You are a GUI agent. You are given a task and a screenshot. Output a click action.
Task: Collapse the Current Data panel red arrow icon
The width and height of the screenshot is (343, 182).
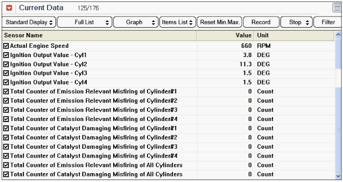pyautogui.click(x=9, y=8)
